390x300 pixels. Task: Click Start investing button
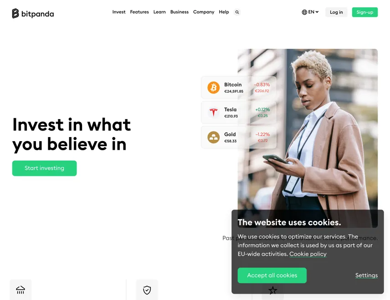pos(45,168)
